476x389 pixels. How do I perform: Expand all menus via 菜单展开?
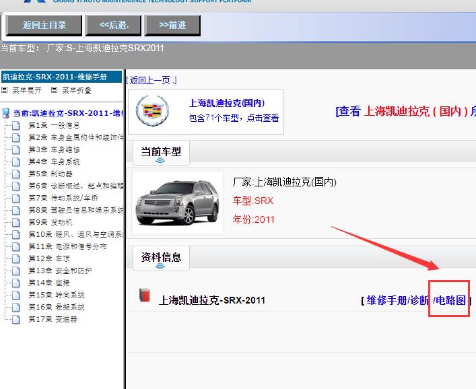[x=26, y=90]
